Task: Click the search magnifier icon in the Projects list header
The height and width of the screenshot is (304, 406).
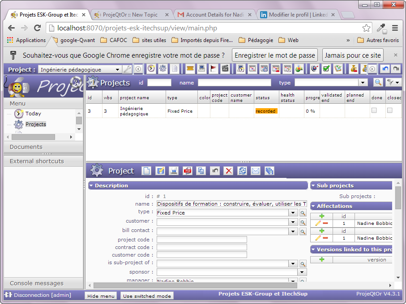Action: point(378,82)
